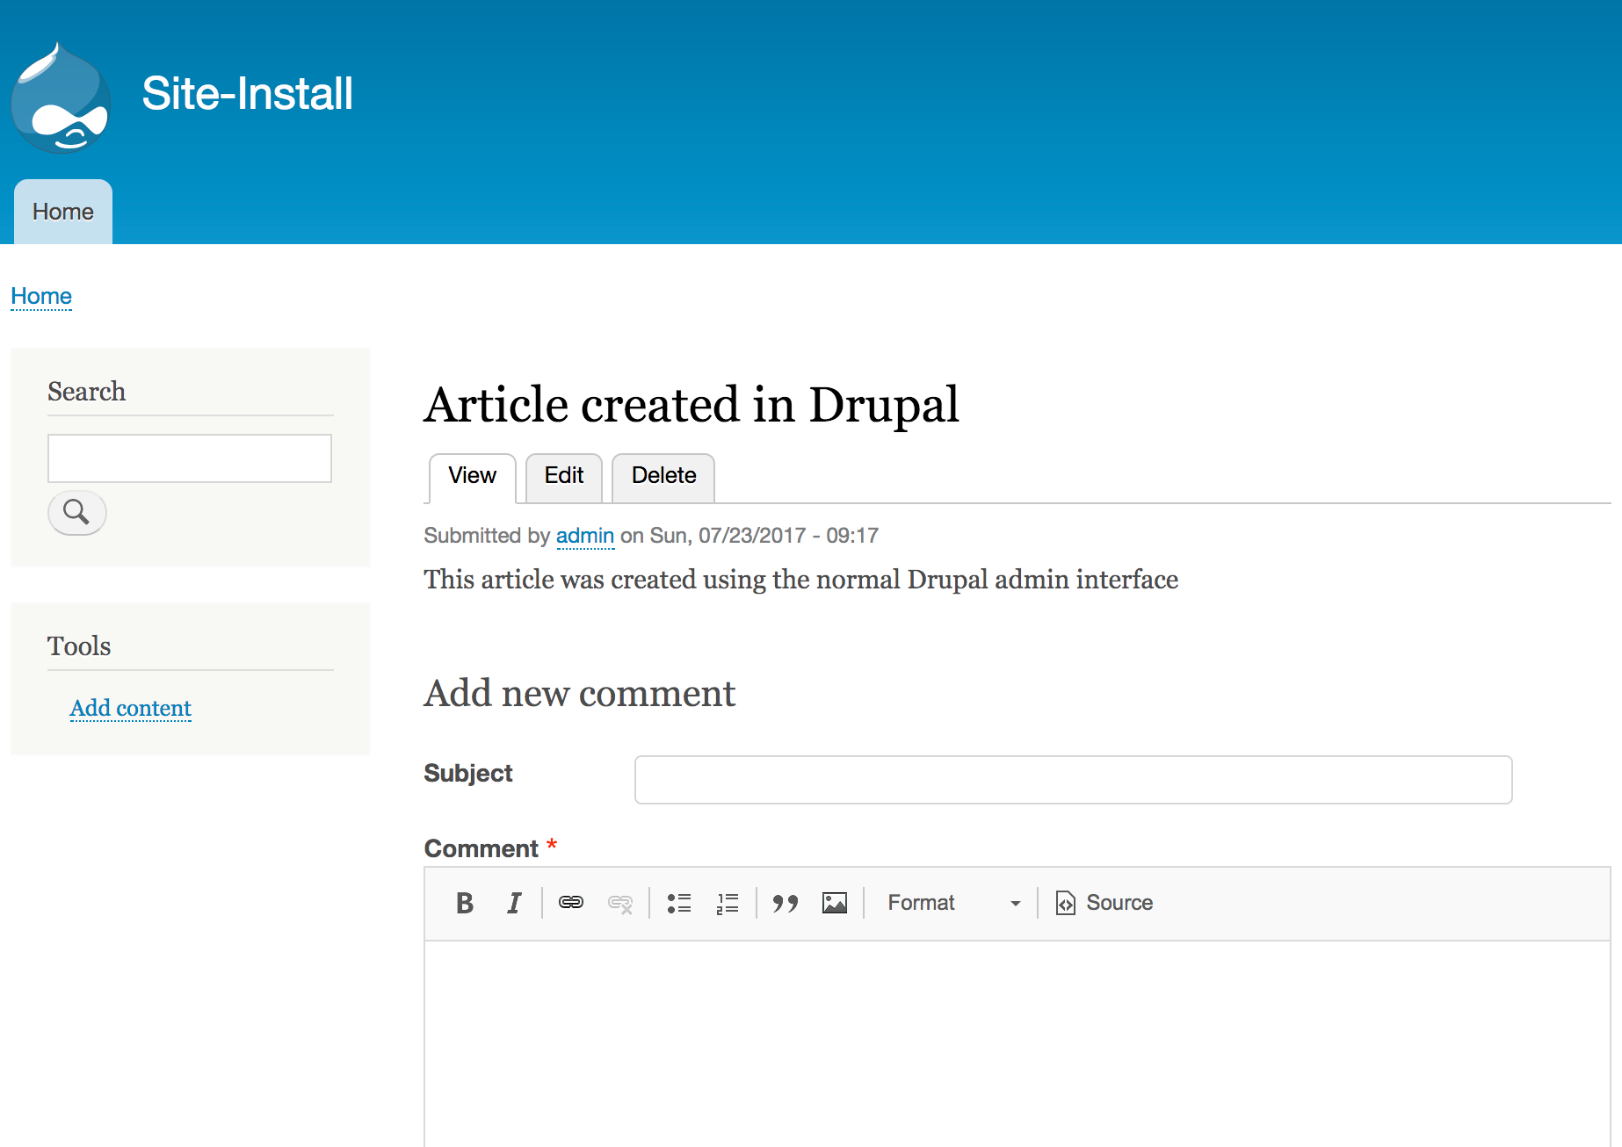This screenshot has height=1147, width=1622.
Task: Switch to the Edit tab
Action: pyautogui.click(x=563, y=476)
